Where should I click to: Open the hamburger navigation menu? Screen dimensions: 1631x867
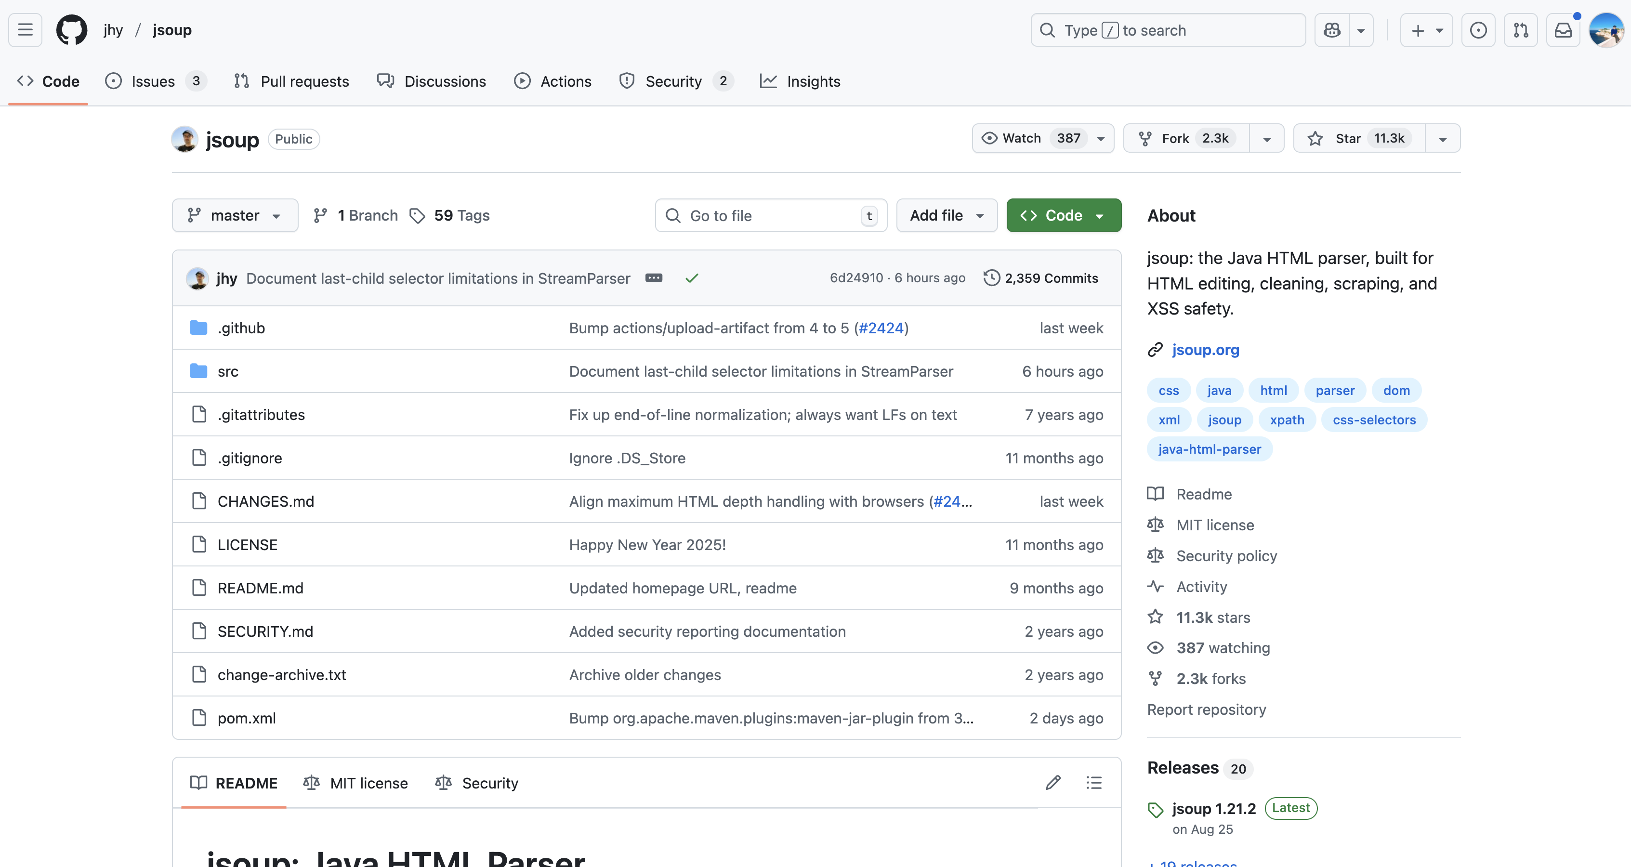coord(26,30)
